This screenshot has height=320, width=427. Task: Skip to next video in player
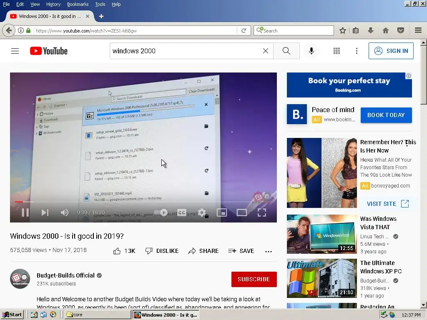[45, 212]
